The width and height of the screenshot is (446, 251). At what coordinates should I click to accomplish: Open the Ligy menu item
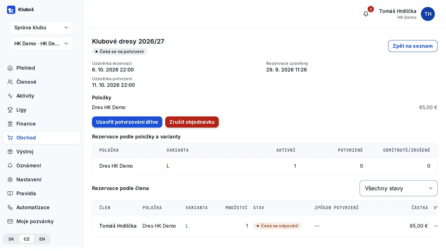tap(41, 110)
